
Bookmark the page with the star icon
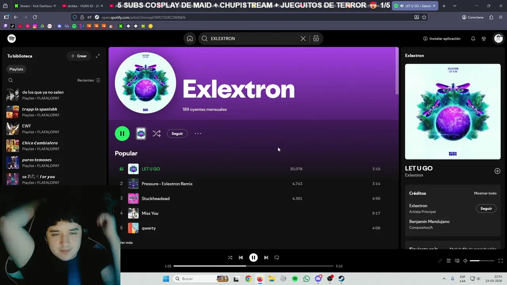pyautogui.click(x=424, y=17)
